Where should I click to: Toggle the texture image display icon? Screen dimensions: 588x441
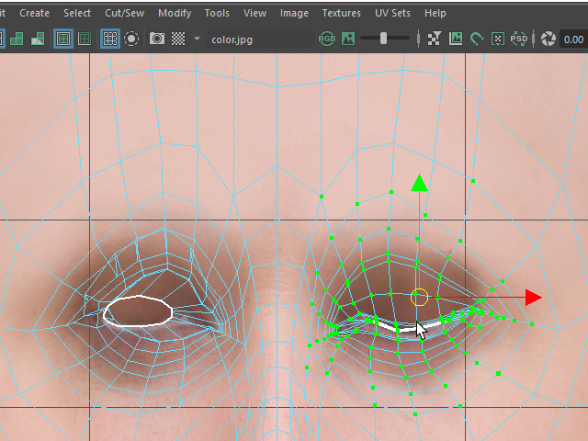348,39
